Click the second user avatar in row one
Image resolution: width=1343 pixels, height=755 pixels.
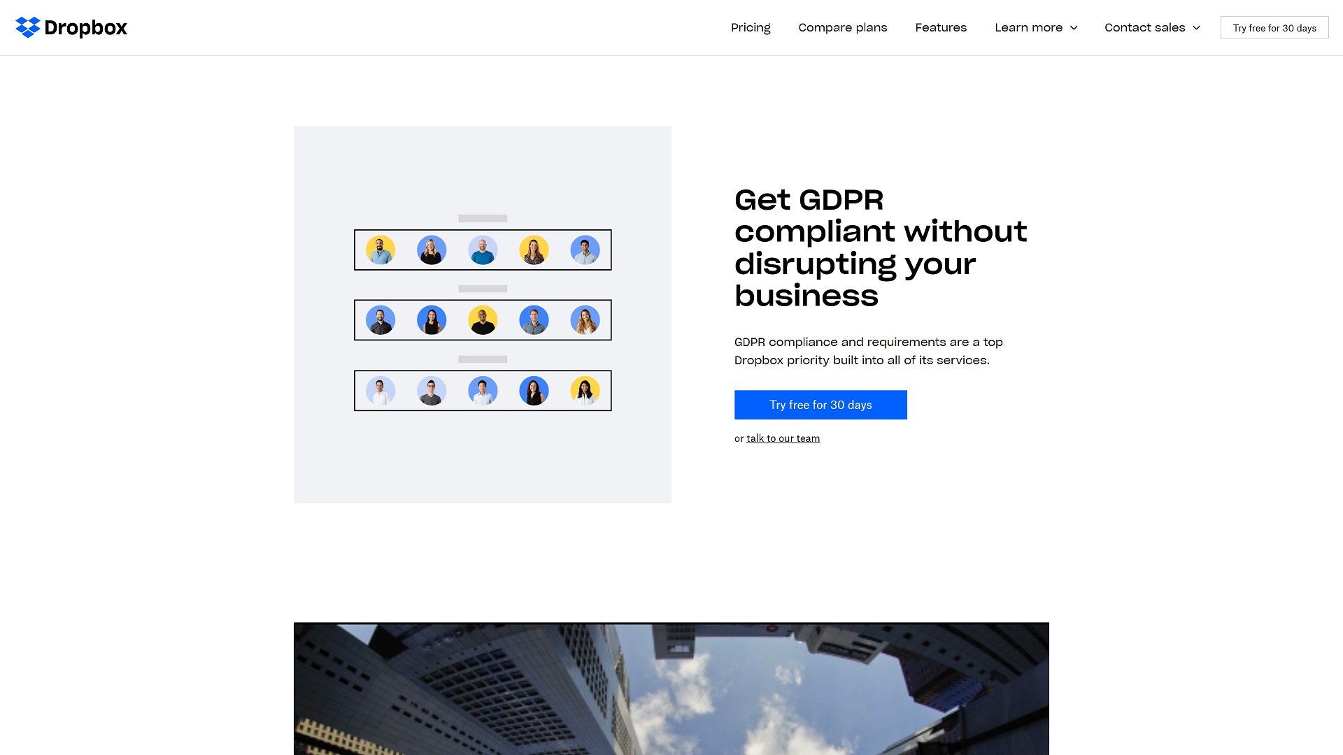431,250
